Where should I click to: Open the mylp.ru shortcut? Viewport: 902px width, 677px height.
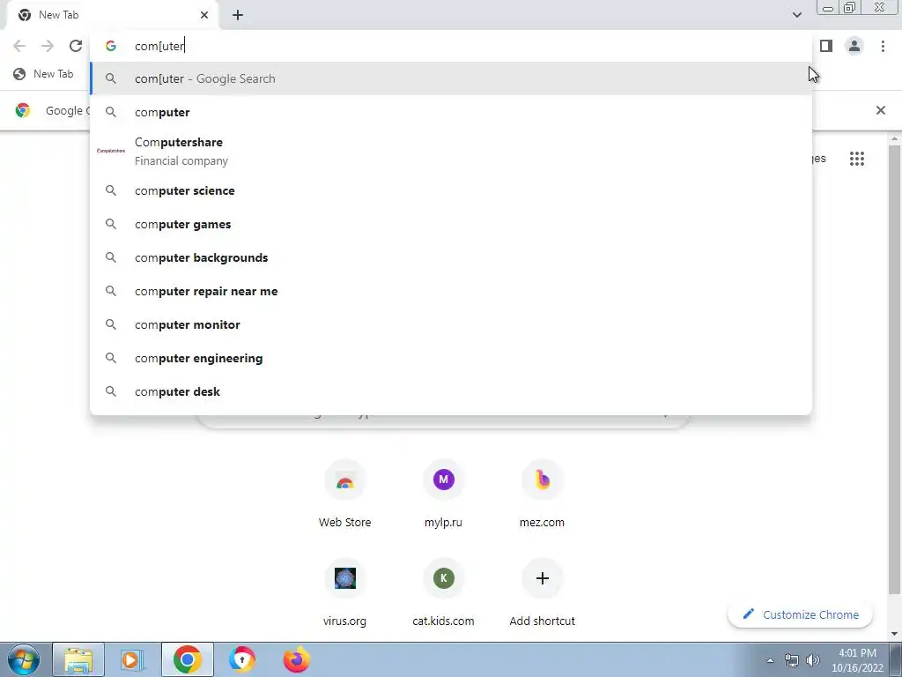[443, 495]
